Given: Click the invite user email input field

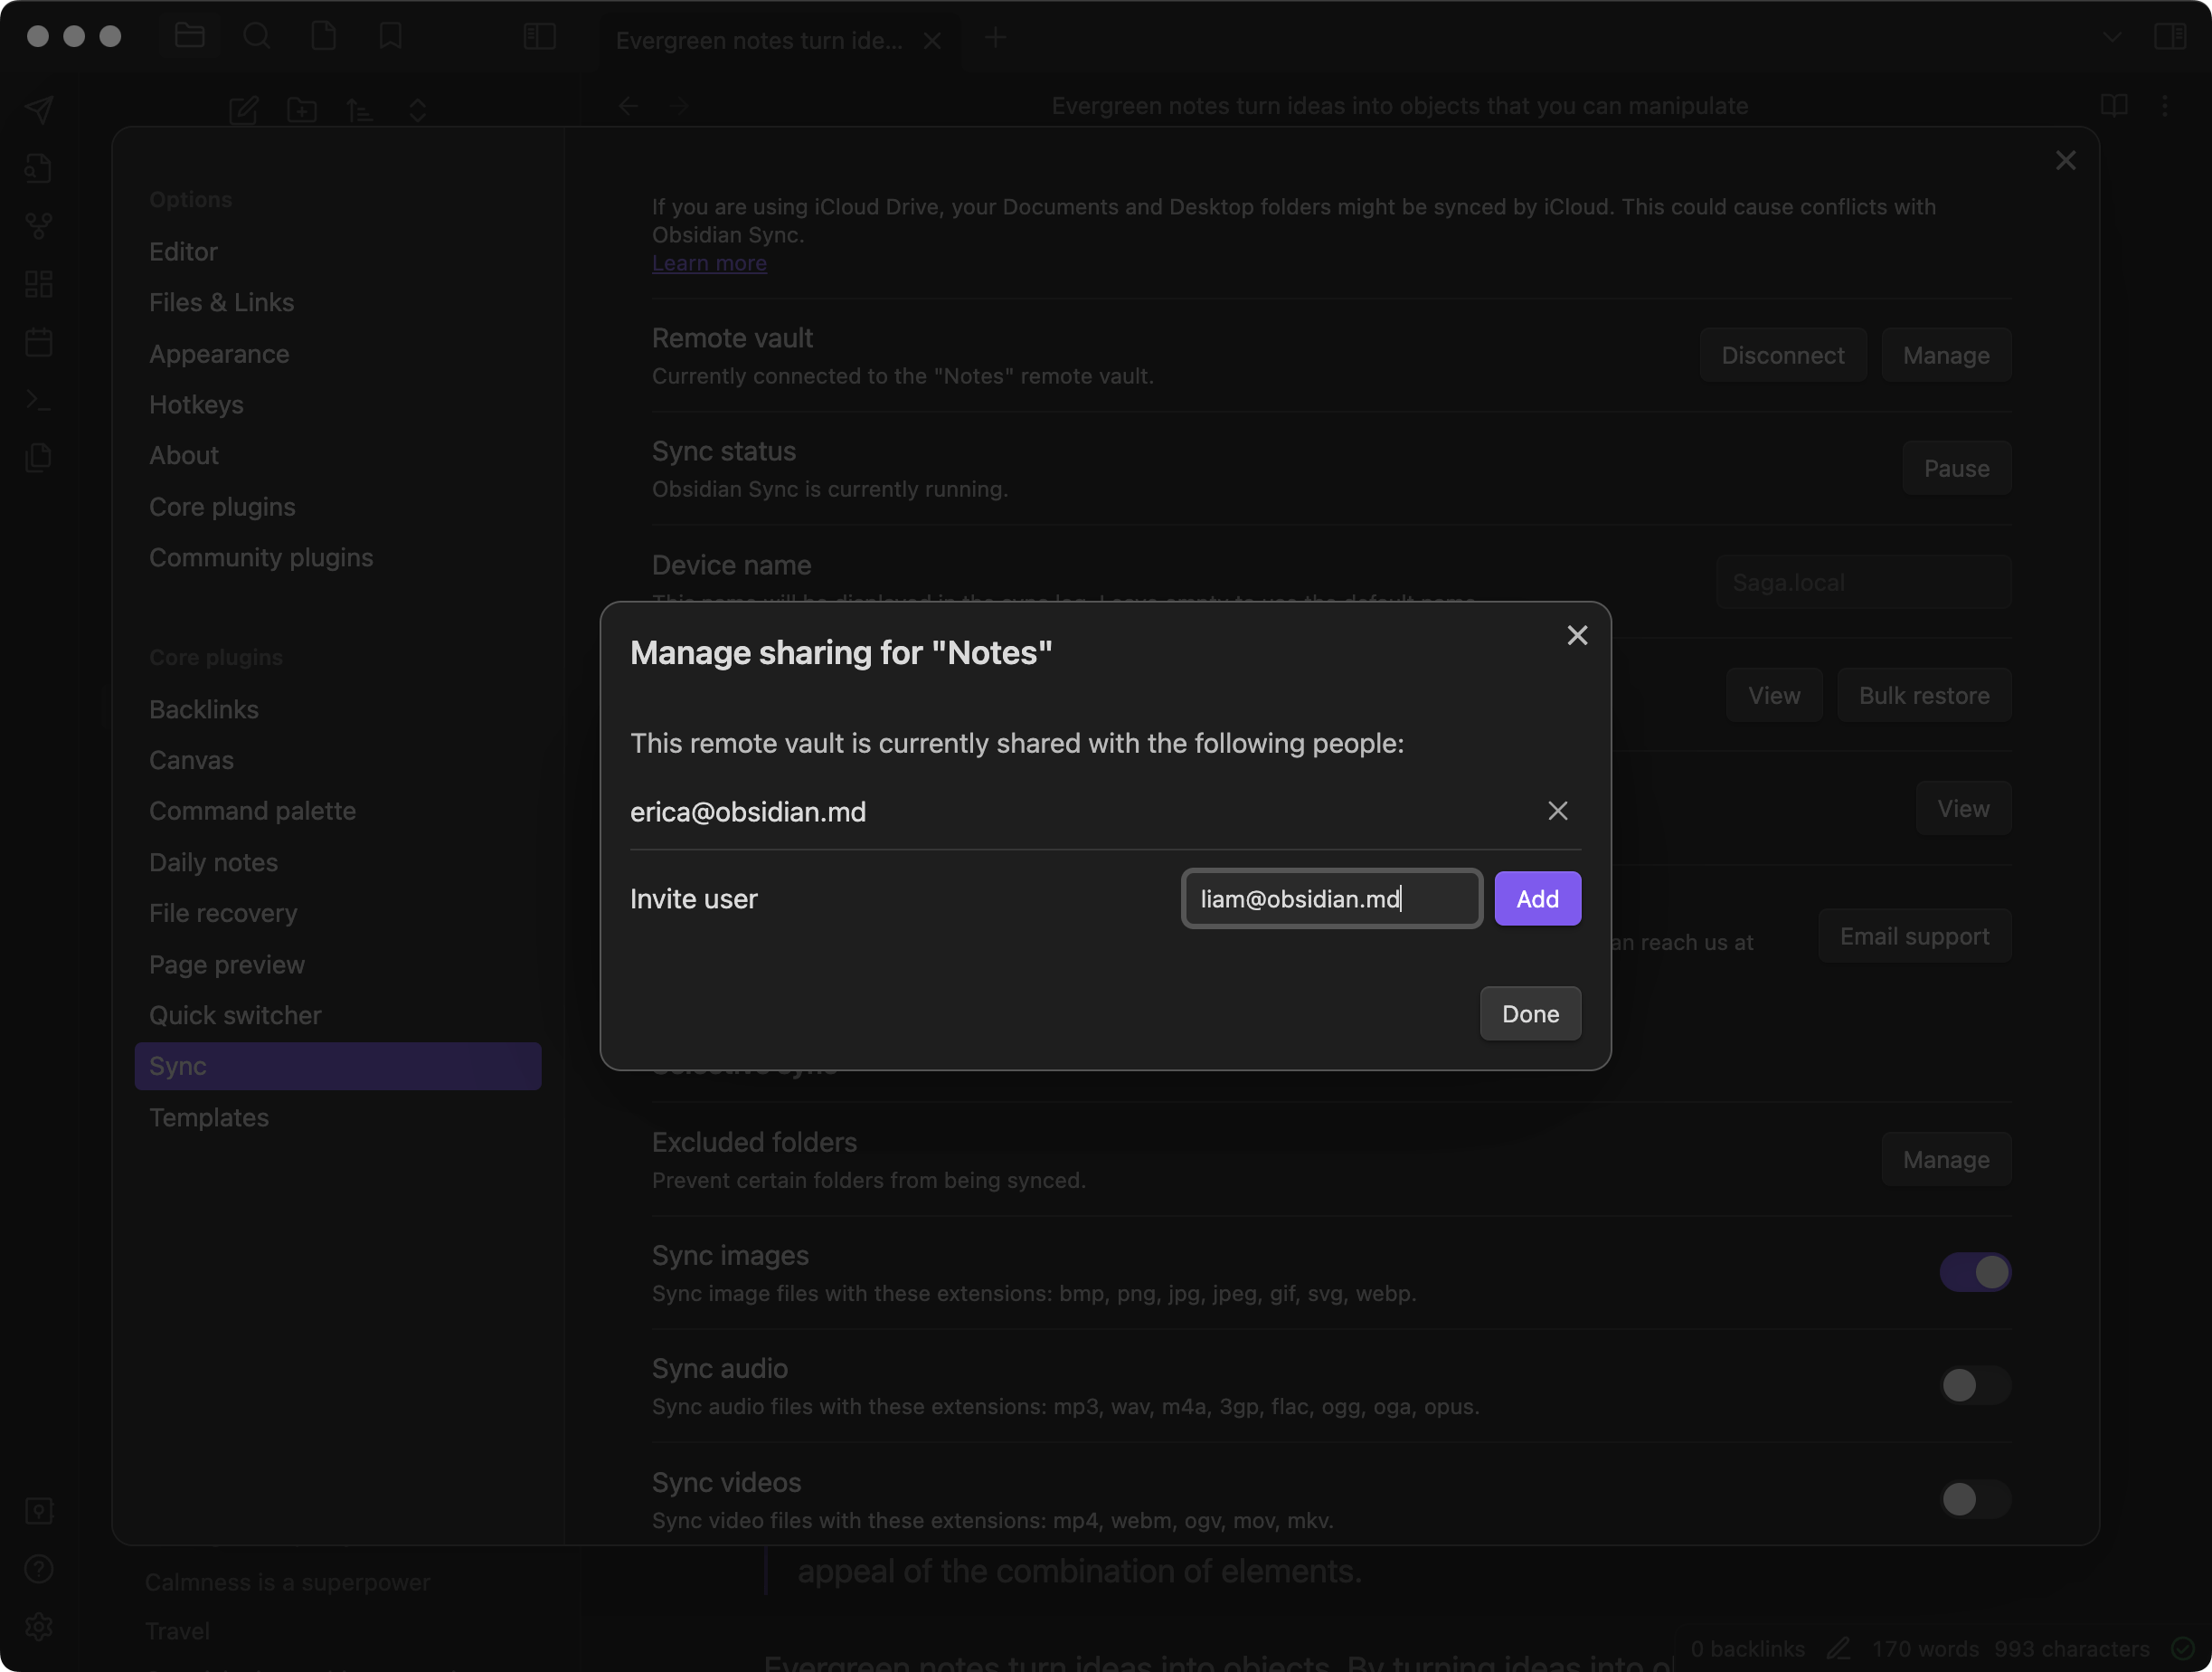Looking at the screenshot, I should [1330, 898].
